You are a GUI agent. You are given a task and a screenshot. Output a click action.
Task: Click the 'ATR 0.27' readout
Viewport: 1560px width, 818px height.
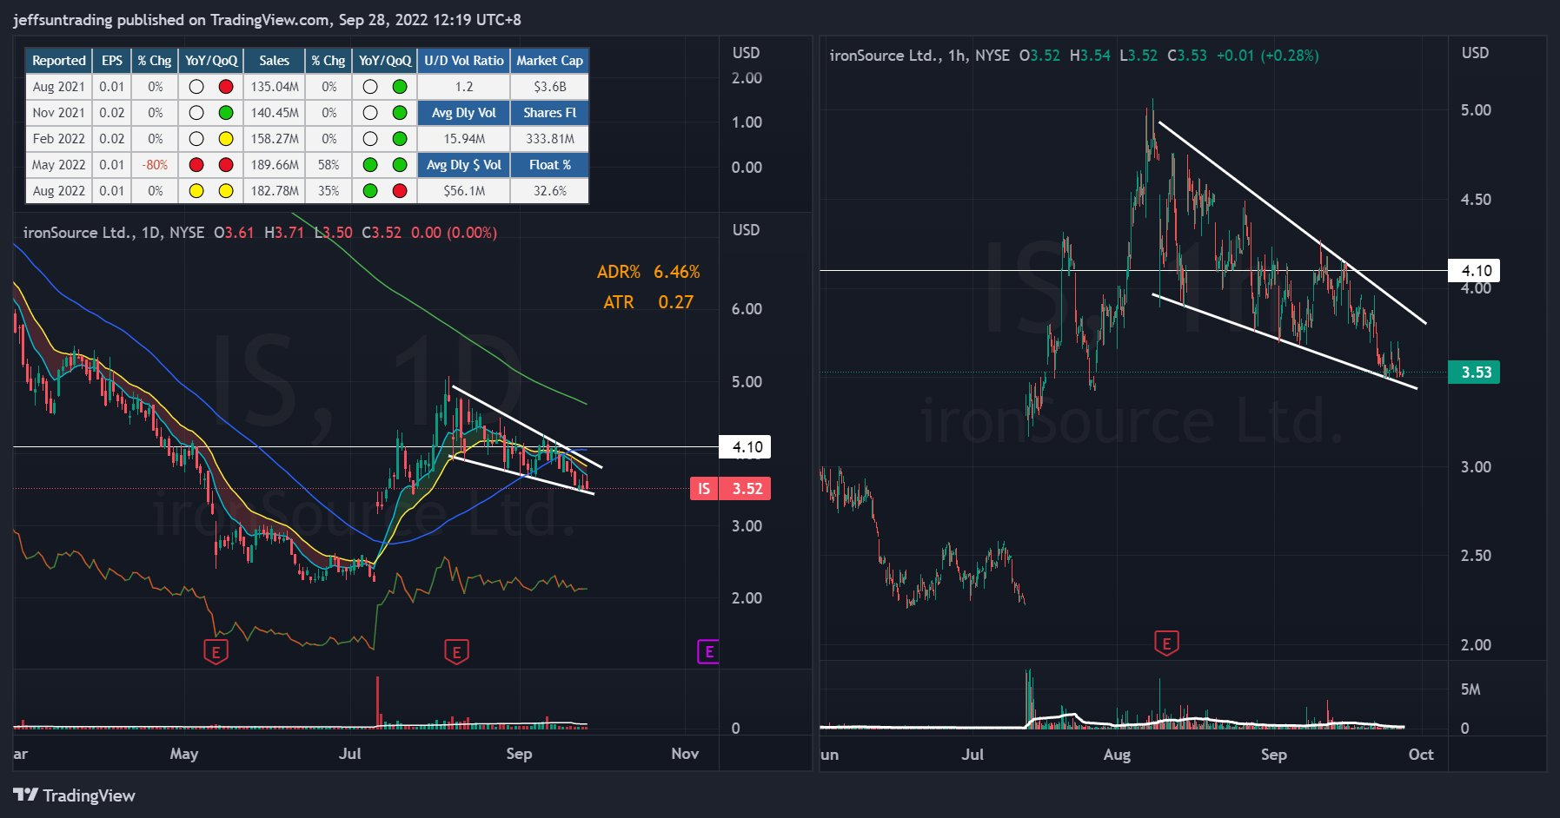[x=648, y=302]
